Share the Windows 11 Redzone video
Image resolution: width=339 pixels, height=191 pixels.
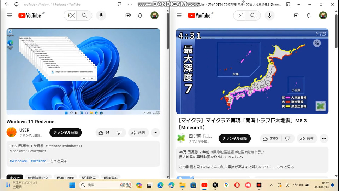pyautogui.click(x=138, y=132)
